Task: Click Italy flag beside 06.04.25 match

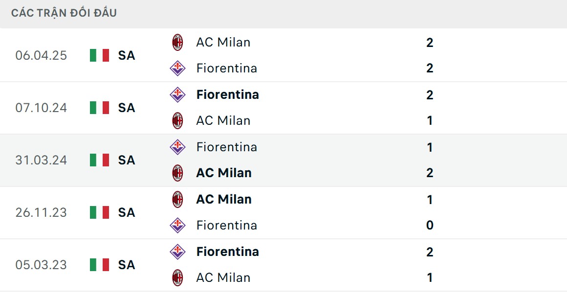Action: point(99,55)
